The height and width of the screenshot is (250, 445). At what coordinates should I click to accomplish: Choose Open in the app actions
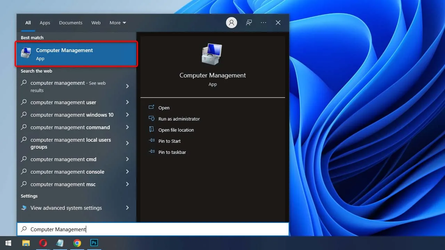164,108
